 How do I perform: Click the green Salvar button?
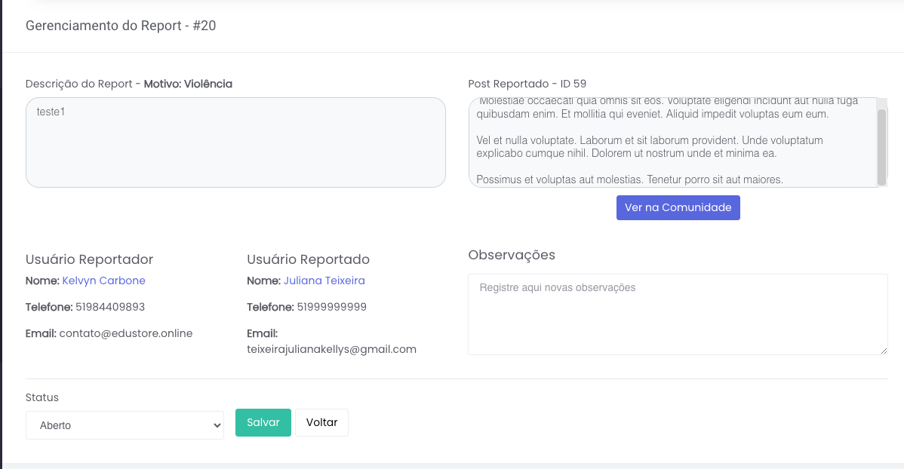[263, 422]
